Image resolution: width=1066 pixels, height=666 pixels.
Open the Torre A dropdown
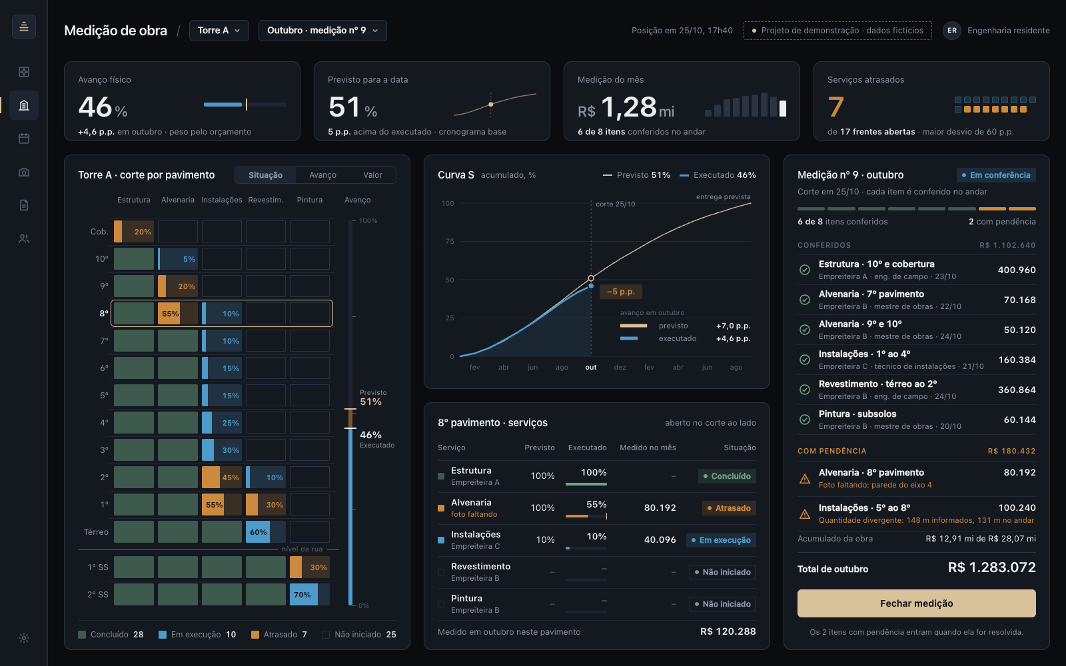click(219, 31)
